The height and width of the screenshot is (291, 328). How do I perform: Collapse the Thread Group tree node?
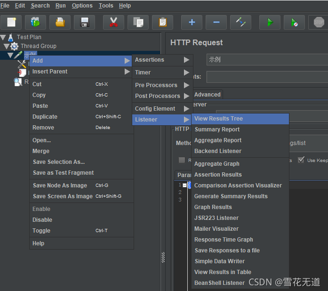7,46
